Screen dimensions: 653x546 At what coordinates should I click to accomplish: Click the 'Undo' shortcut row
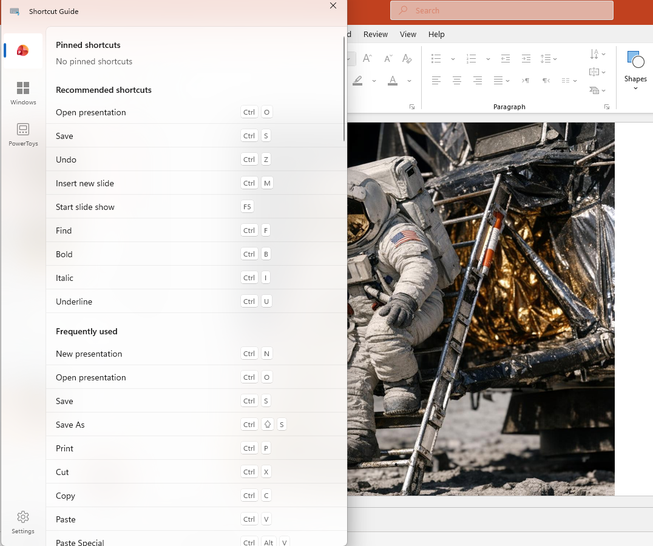pyautogui.click(x=196, y=160)
